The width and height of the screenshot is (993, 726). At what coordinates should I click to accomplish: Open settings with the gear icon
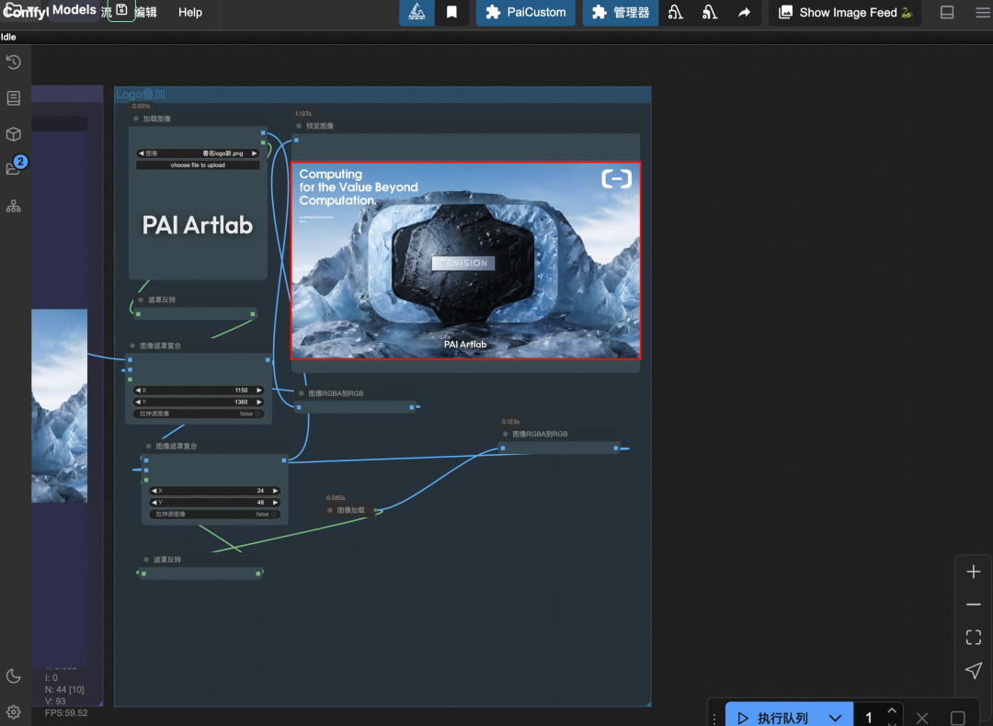(13, 712)
